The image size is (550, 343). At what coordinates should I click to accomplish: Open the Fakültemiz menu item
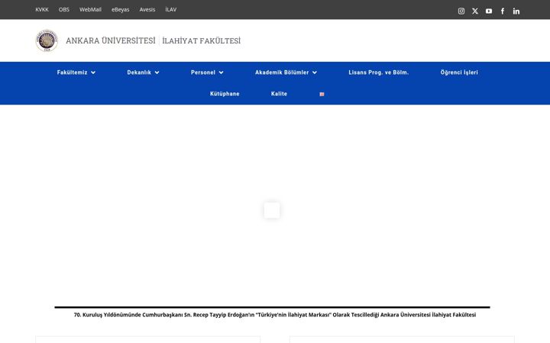73,72
